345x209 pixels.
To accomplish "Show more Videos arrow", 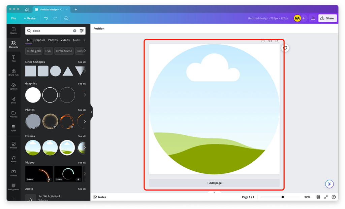I will (x=85, y=174).
